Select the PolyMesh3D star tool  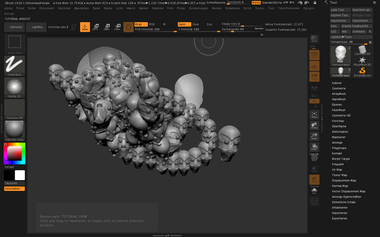click(363, 61)
